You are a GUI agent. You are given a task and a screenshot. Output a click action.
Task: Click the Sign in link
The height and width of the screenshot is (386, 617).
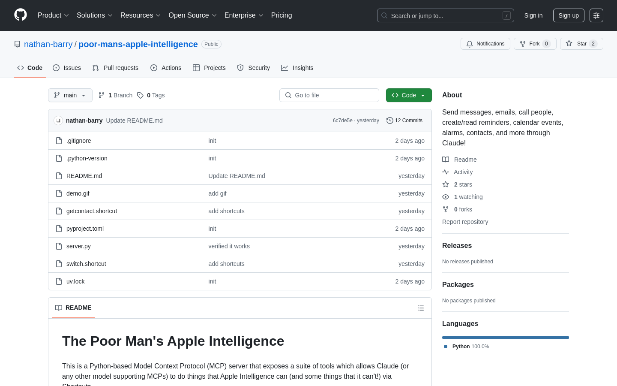(533, 15)
